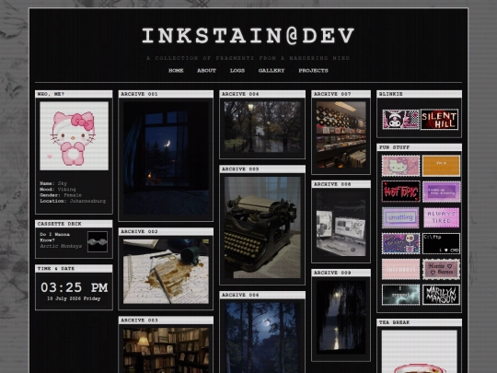Image resolution: width=497 pixels, height=373 pixels.
Task: Click the Tea Break teacup image
Action: click(419, 352)
